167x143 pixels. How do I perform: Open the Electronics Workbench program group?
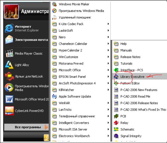pos(81,136)
